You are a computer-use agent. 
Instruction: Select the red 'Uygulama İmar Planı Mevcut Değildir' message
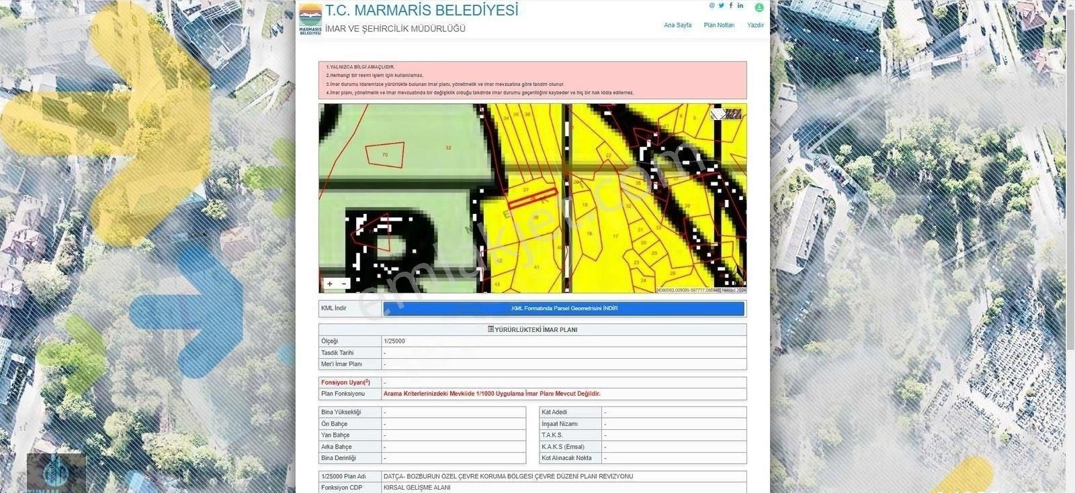(x=492, y=394)
